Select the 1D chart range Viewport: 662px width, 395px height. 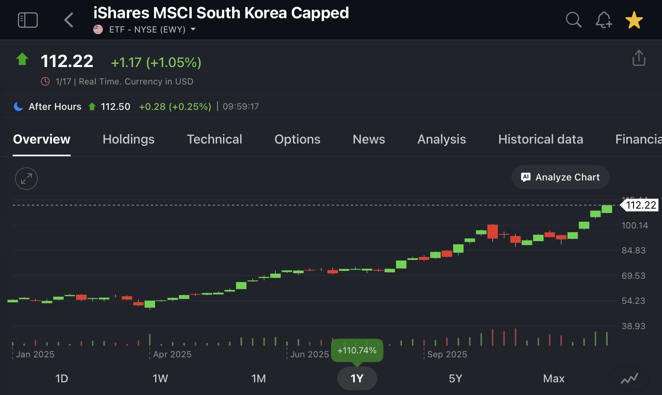click(x=62, y=378)
